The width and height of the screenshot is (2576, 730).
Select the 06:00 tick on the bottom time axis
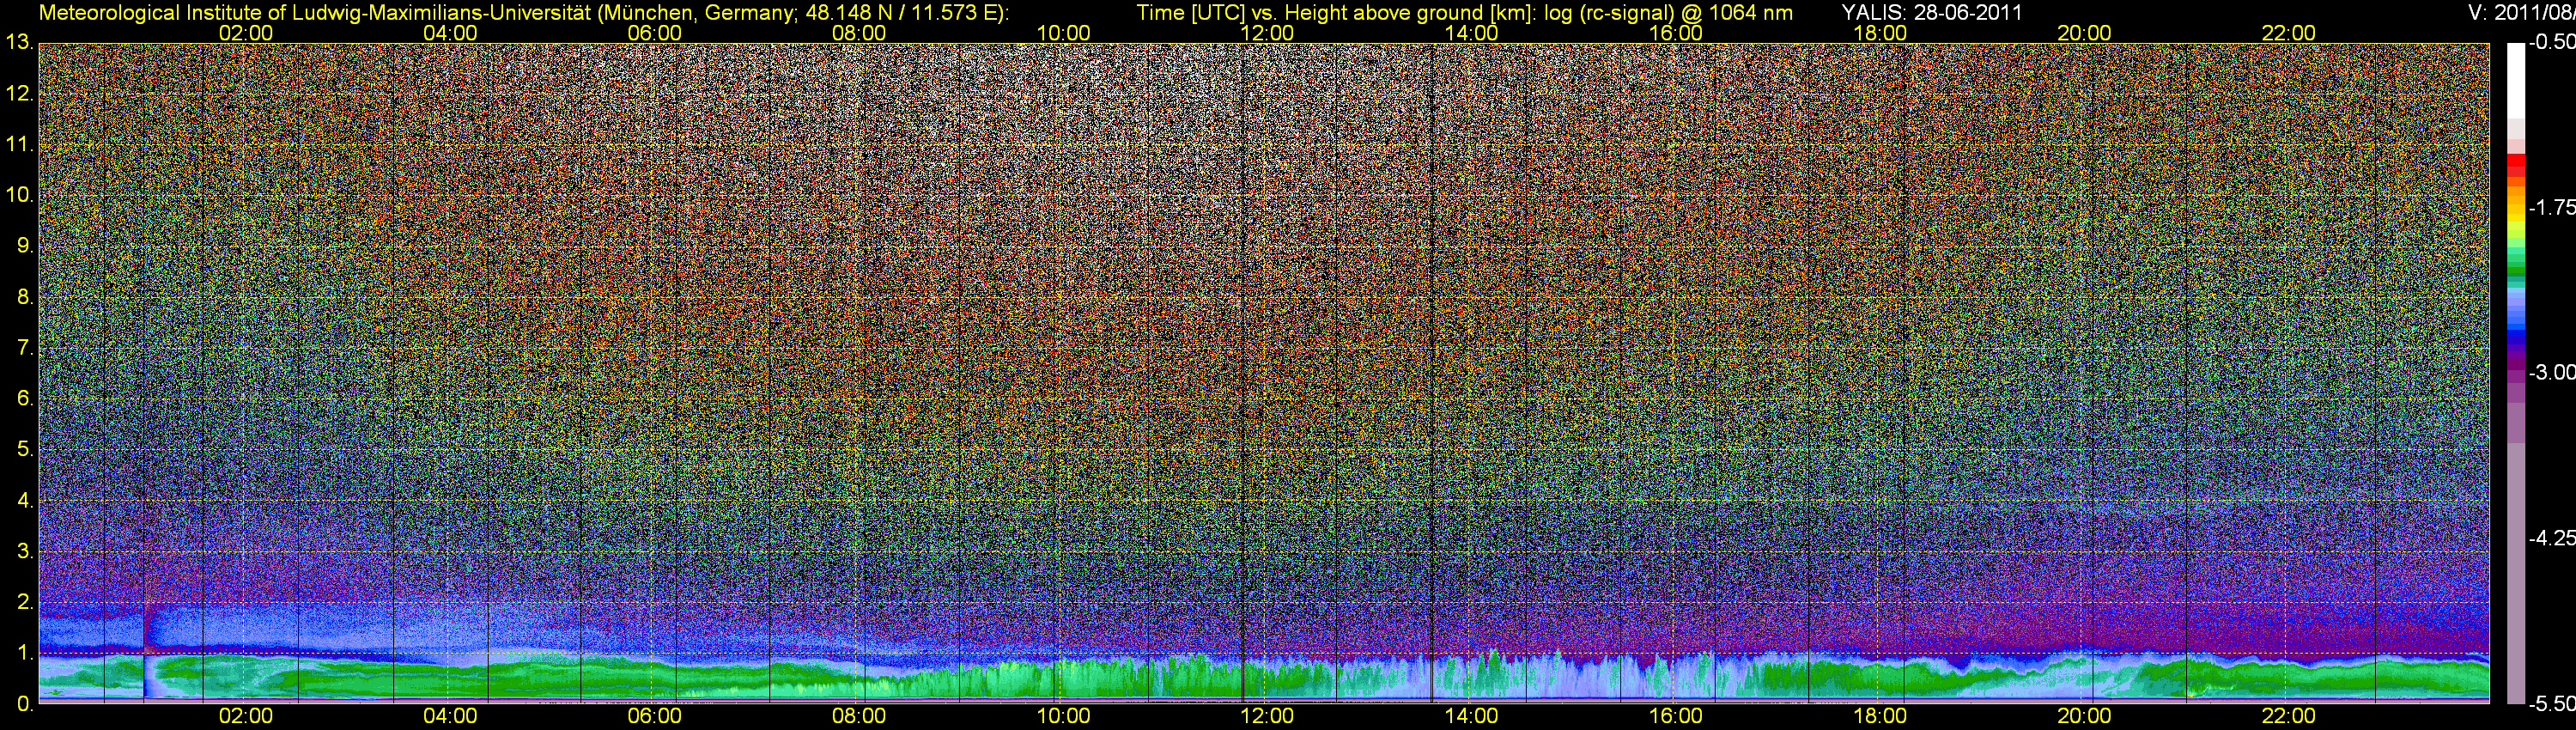[x=655, y=716]
